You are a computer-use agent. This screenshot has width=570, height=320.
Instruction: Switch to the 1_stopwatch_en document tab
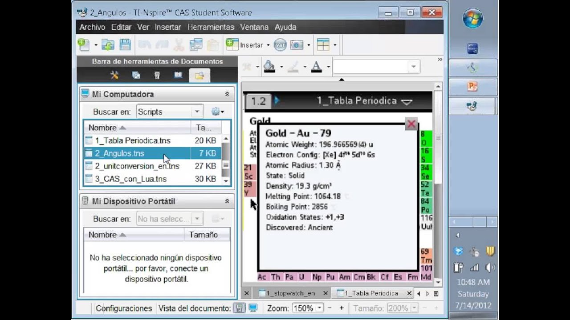click(290, 293)
